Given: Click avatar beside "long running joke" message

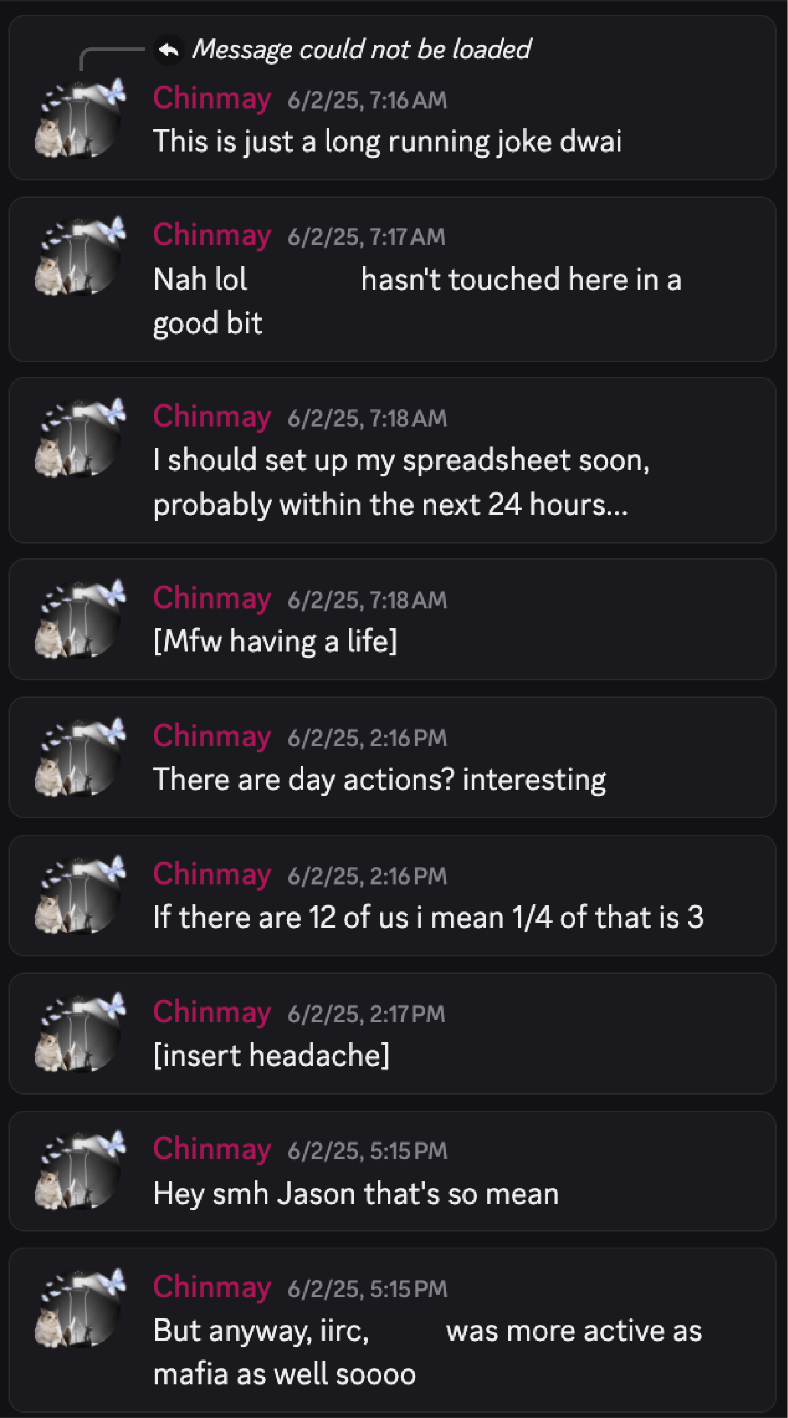Looking at the screenshot, I should click(79, 119).
